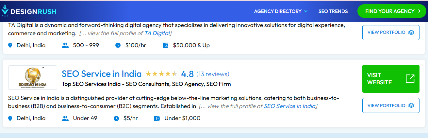Click the TA Digital profile link
The image size is (428, 138).
157,33
